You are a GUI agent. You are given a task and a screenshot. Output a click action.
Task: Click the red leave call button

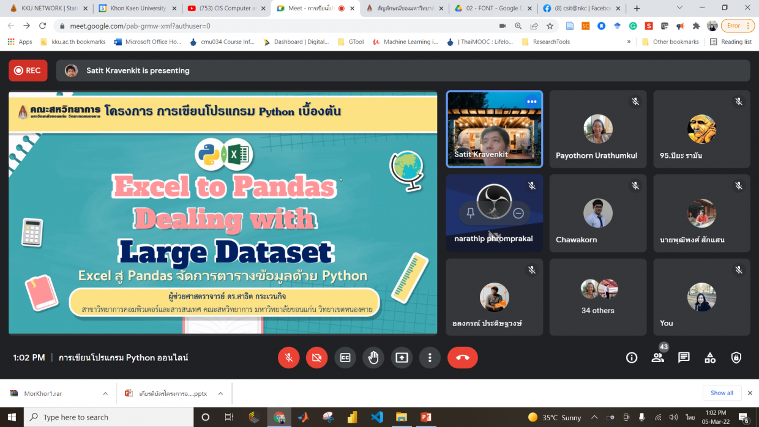coord(462,358)
